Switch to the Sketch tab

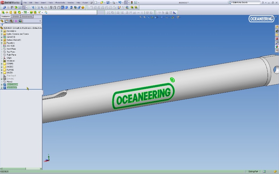pos(16,16)
